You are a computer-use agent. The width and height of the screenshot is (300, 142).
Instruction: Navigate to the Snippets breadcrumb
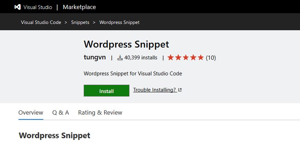click(x=80, y=22)
